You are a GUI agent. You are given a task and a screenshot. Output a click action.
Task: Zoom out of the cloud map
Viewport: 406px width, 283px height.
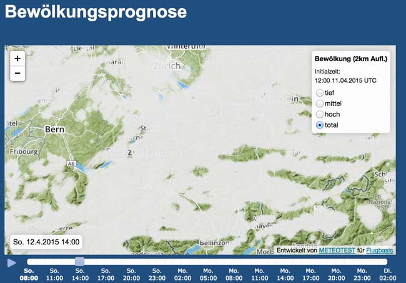coord(17,73)
